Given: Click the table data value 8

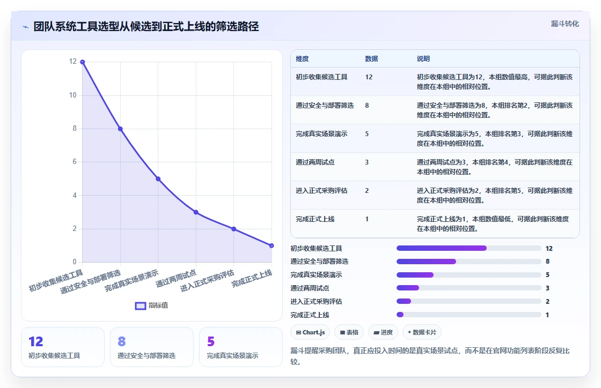Looking at the screenshot, I should [367, 105].
